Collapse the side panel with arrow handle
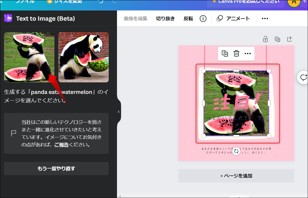 pos(119,112)
